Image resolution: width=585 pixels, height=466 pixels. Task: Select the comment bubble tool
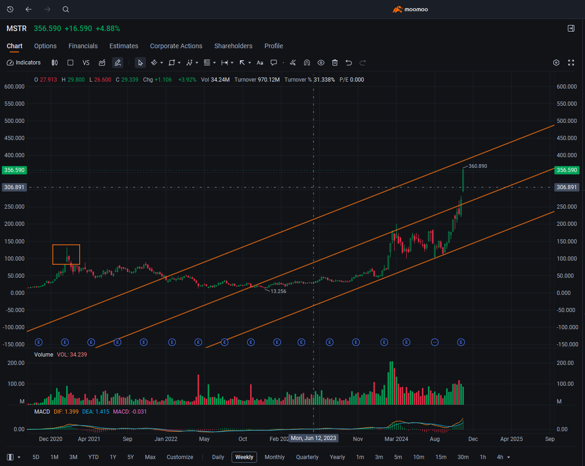(x=274, y=63)
